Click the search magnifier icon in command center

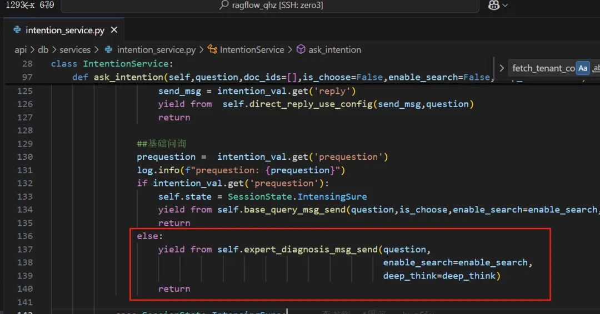[224, 5]
